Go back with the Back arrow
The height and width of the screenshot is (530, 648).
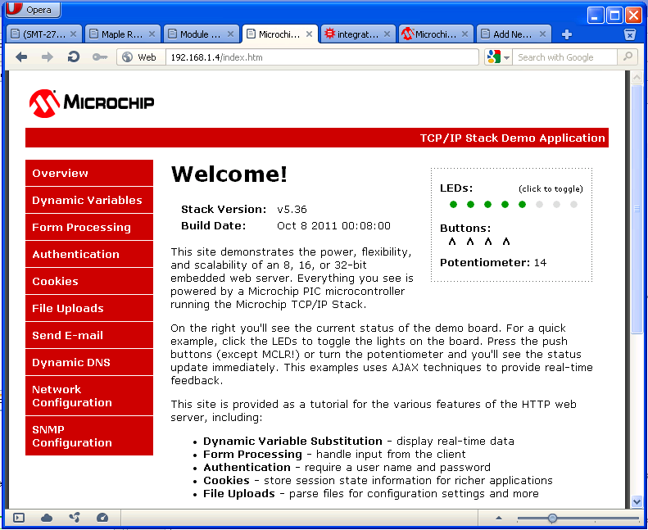click(x=21, y=57)
